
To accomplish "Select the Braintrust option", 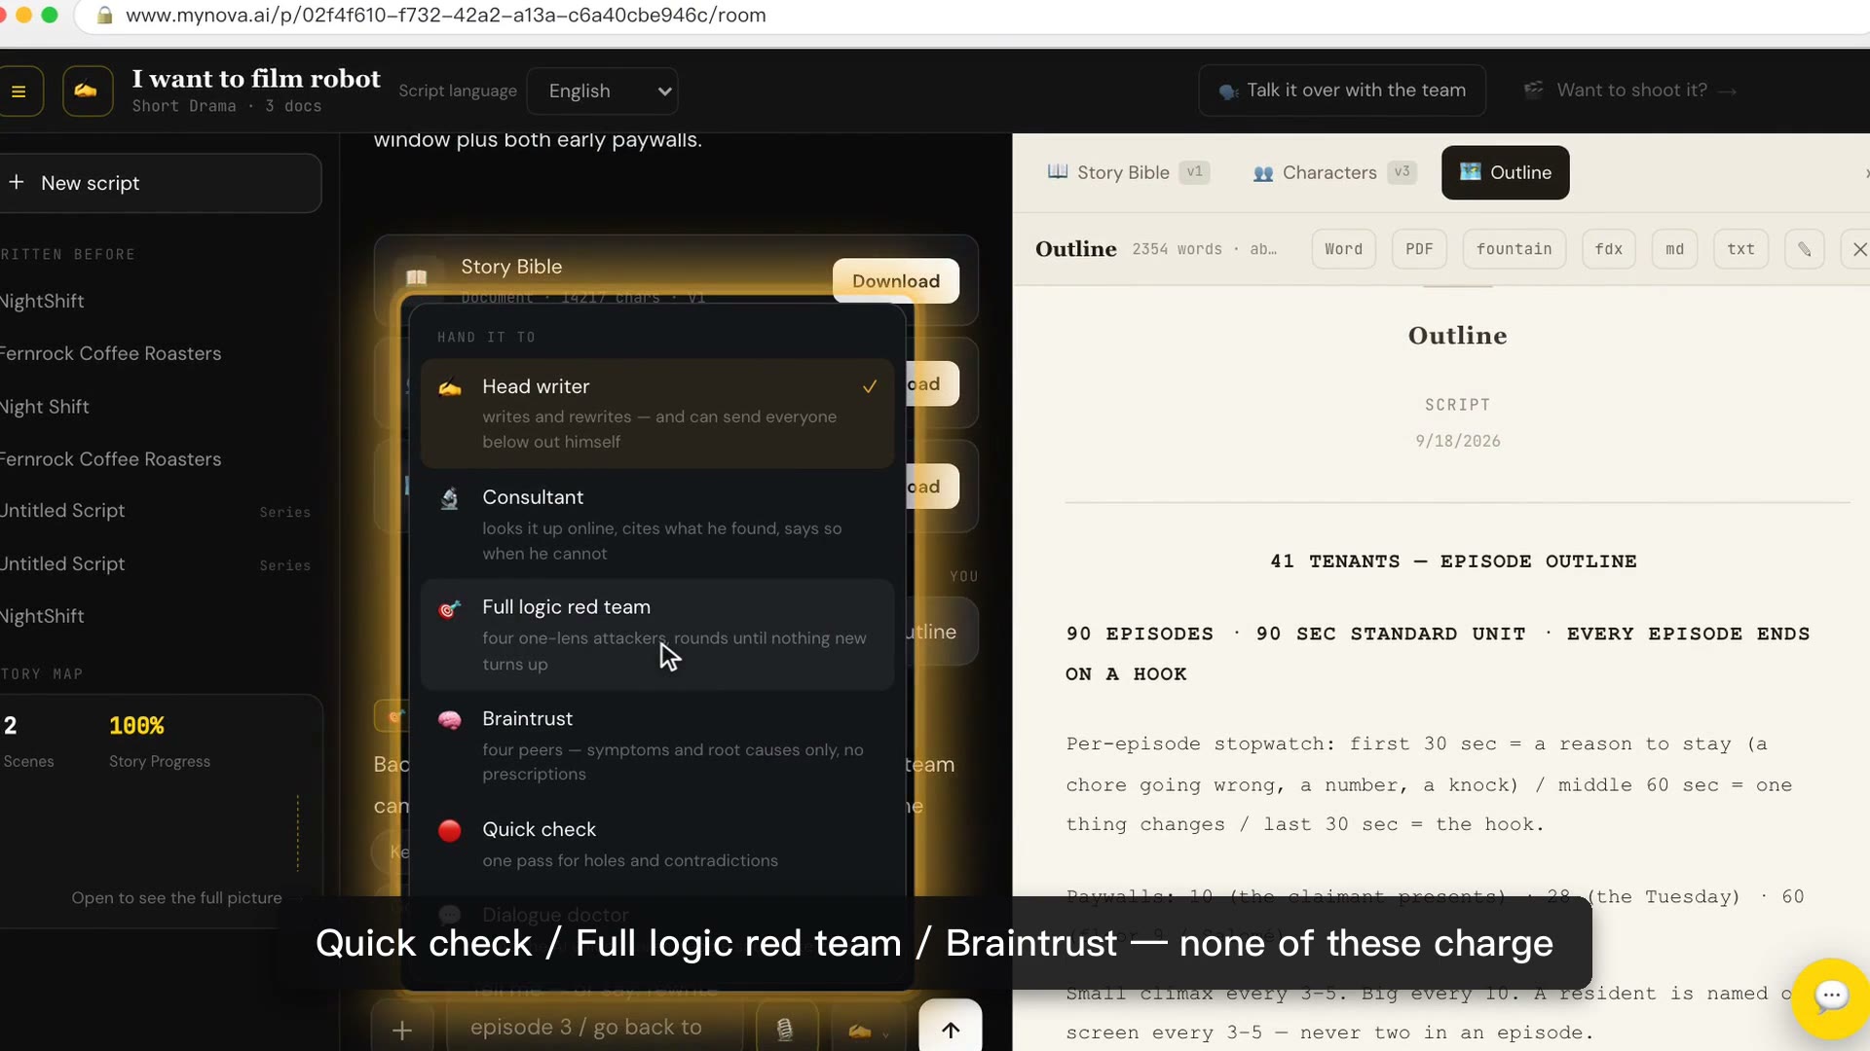I will 656,745.
